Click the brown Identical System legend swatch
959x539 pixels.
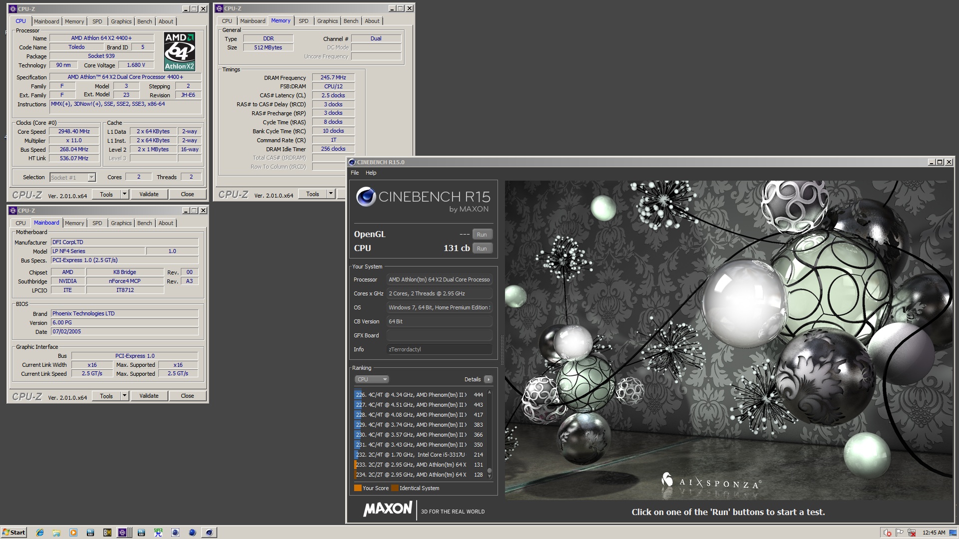tap(395, 488)
